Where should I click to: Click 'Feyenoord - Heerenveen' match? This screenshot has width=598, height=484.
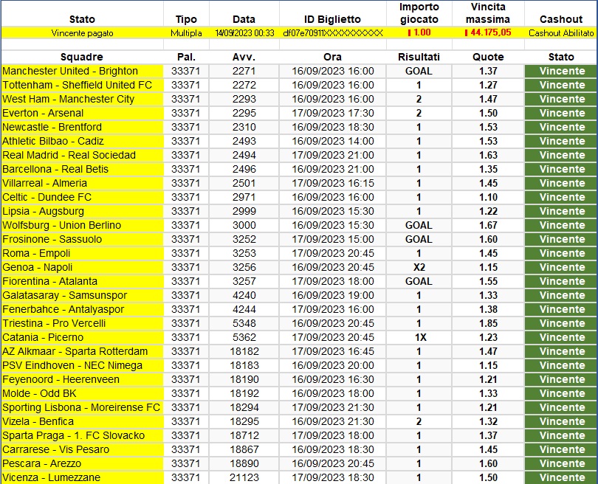pyautogui.click(x=83, y=380)
